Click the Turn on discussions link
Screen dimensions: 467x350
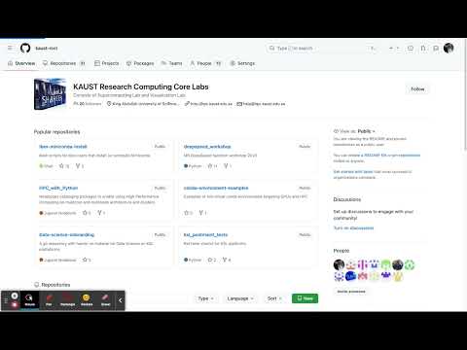(353, 228)
